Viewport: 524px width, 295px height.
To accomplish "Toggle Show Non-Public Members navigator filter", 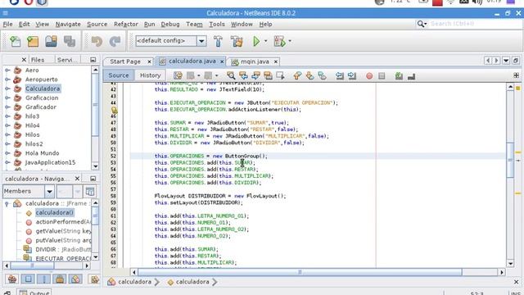I will click(x=60, y=279).
